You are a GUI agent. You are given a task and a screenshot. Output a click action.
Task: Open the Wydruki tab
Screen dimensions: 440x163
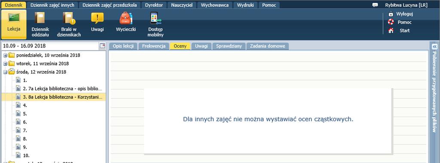click(x=245, y=5)
